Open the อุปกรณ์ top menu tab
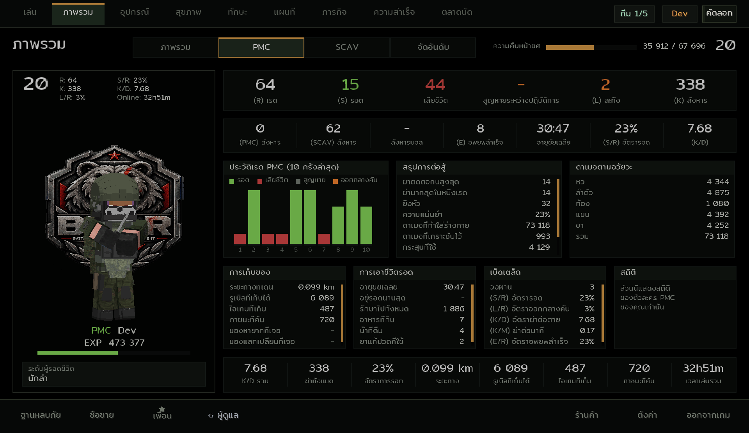This screenshot has width=749, height=433. [x=135, y=12]
